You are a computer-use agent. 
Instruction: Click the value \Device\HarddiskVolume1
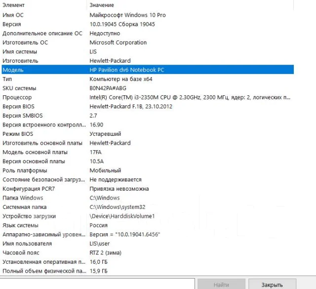click(x=122, y=216)
